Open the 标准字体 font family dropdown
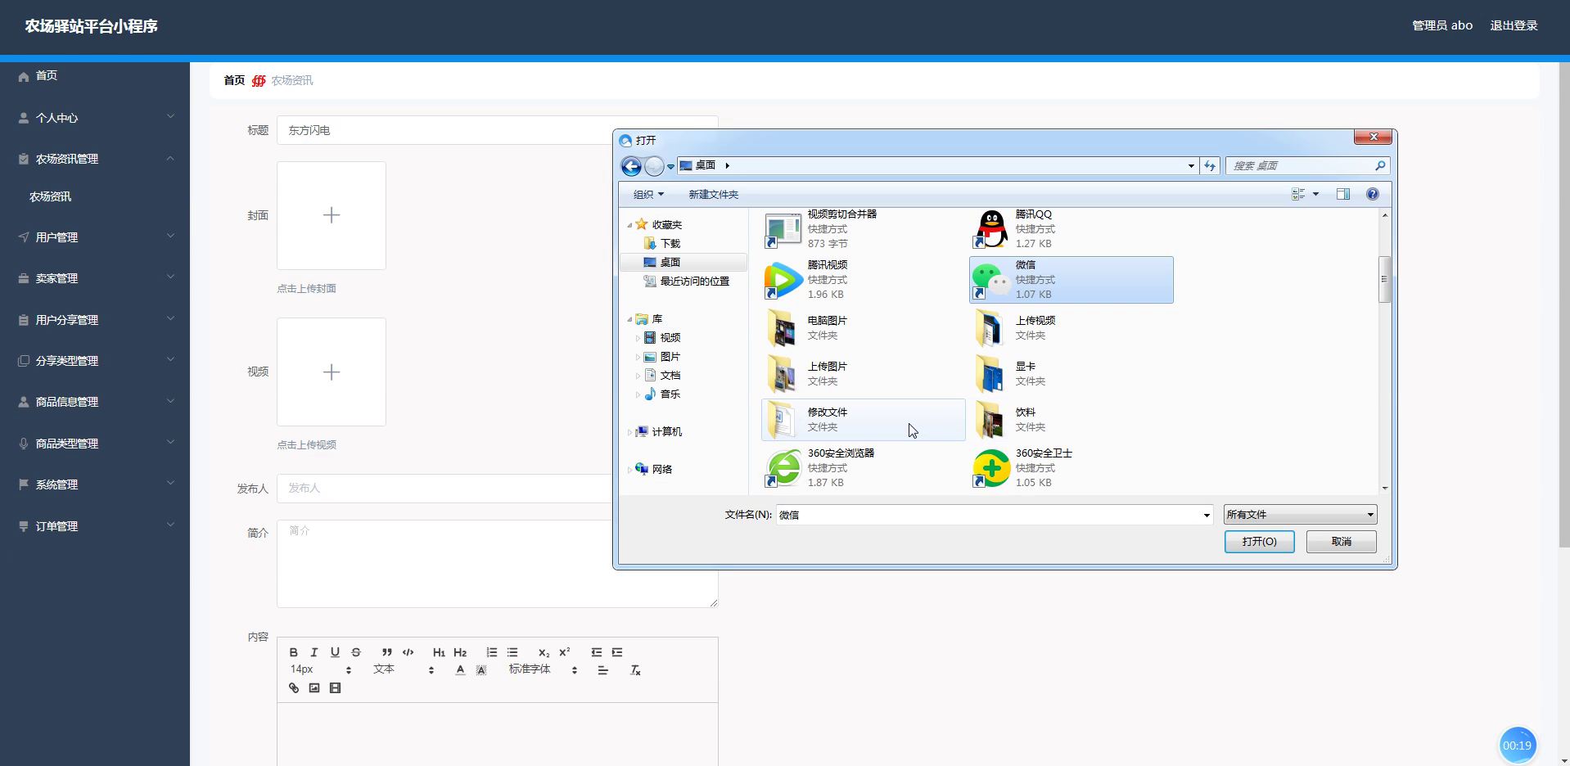 (x=544, y=669)
